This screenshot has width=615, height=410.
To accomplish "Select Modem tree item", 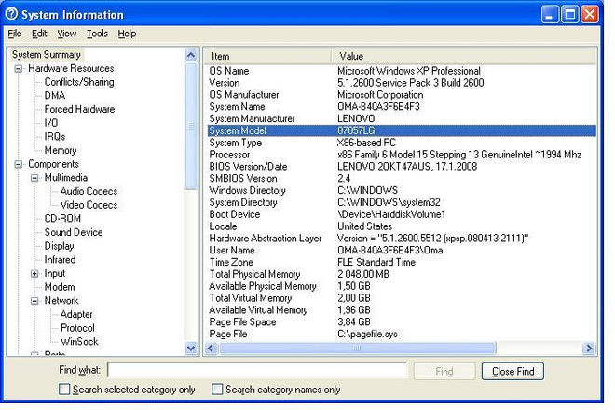I will (60, 288).
